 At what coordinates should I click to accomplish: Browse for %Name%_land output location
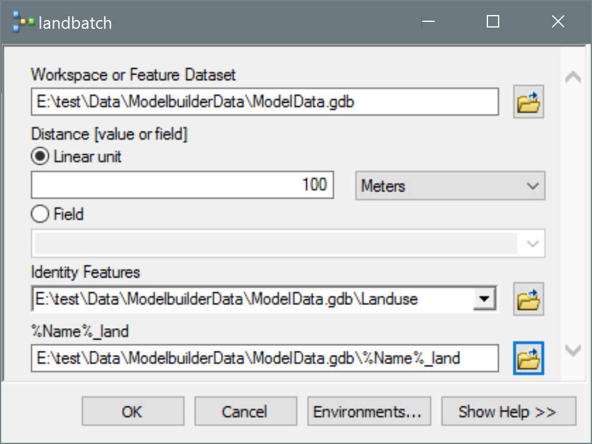click(x=528, y=358)
